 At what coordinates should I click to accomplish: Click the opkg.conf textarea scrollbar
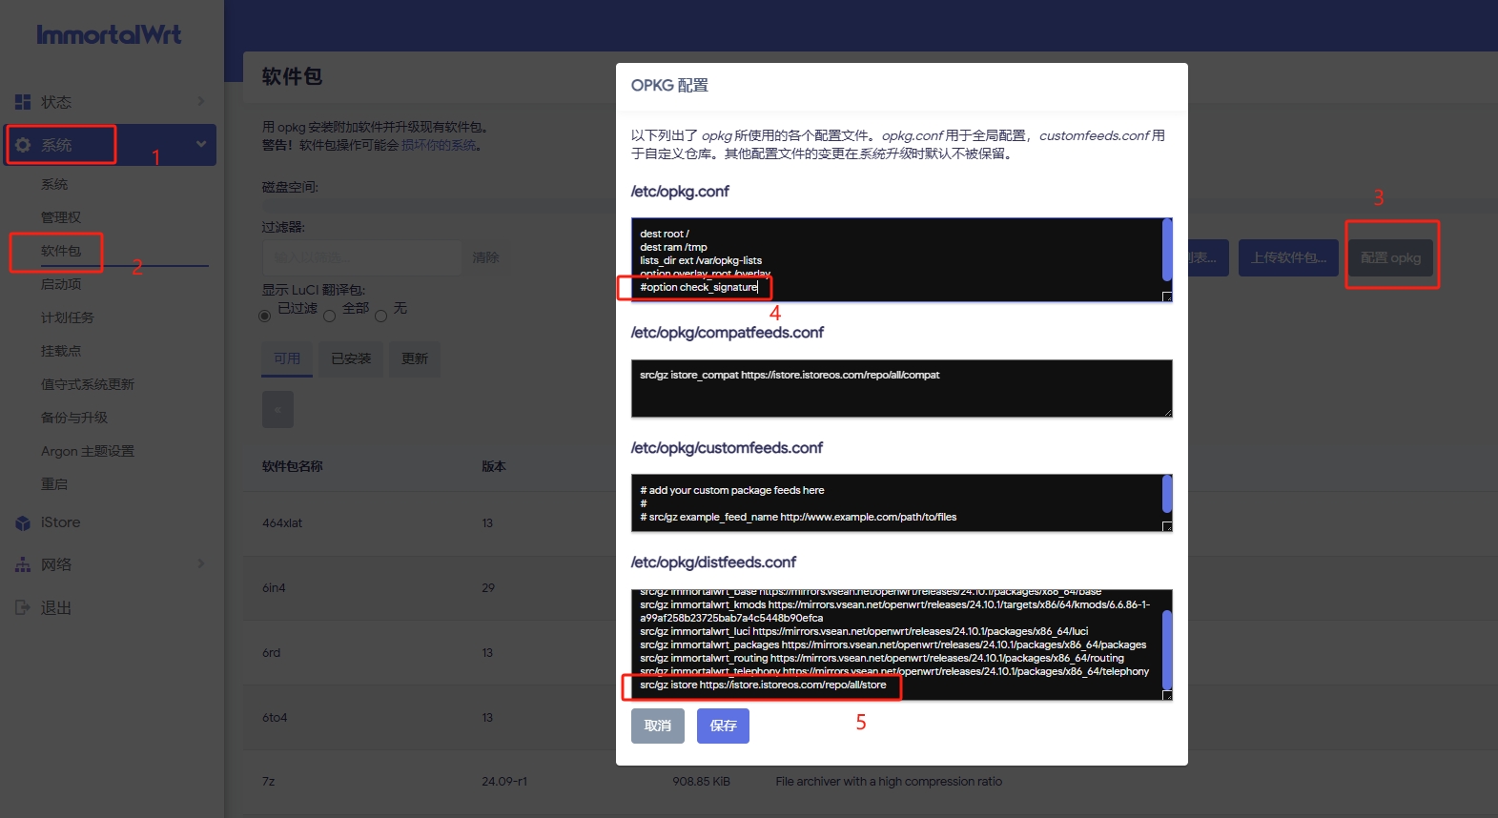coord(1167,250)
